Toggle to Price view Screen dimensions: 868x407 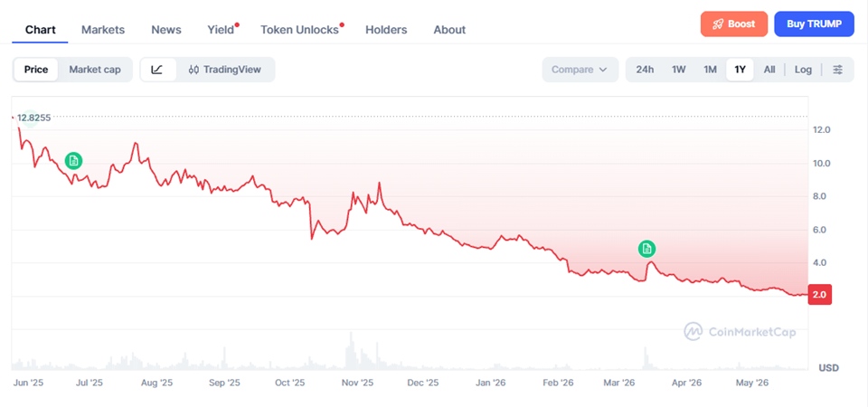36,70
